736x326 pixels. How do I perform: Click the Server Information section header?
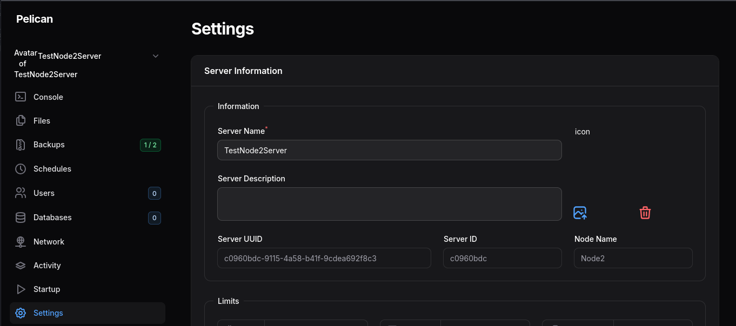pos(243,71)
